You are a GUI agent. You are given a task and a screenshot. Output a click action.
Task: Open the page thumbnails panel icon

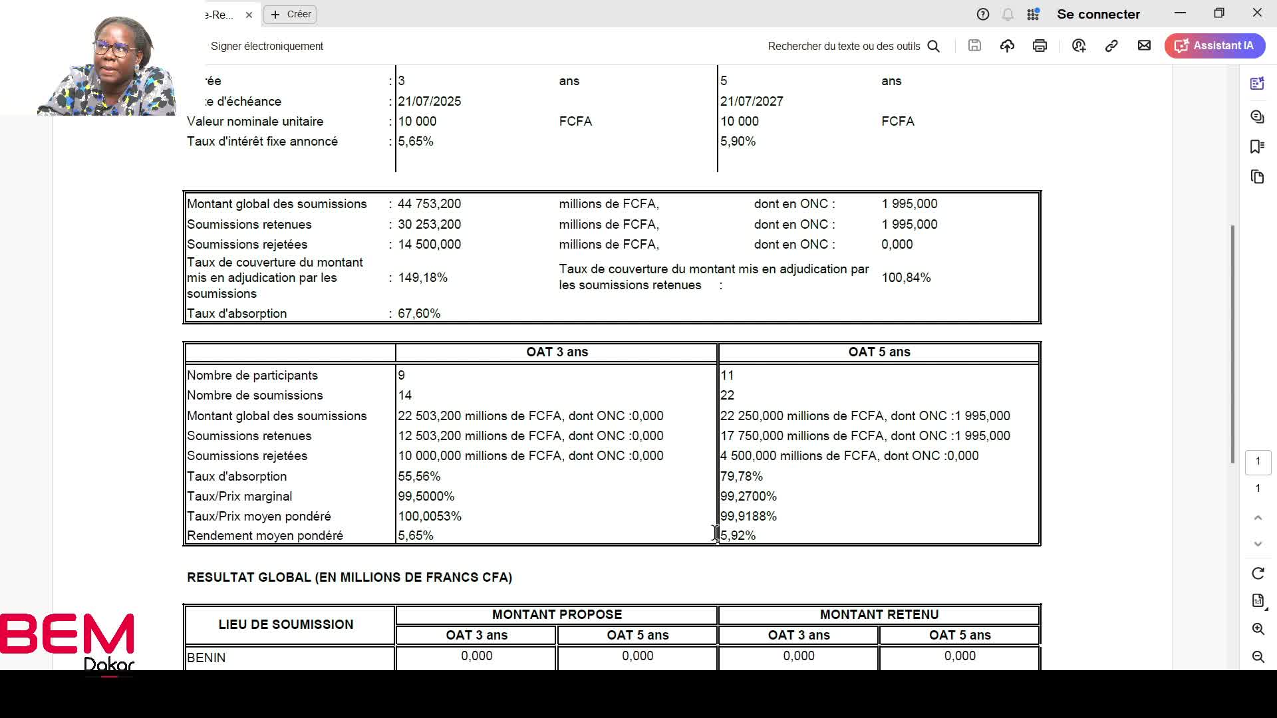1257,177
